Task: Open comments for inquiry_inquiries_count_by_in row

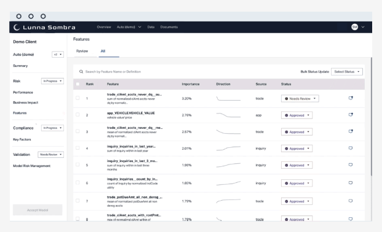Action: 351,183
